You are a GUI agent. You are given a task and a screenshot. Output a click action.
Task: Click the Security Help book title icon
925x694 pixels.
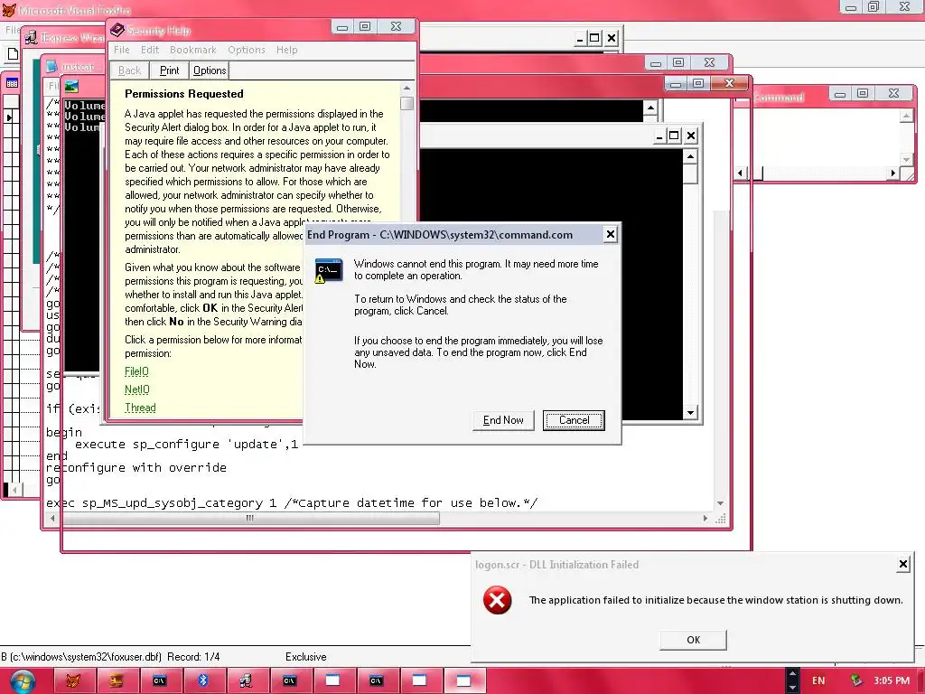(x=117, y=30)
